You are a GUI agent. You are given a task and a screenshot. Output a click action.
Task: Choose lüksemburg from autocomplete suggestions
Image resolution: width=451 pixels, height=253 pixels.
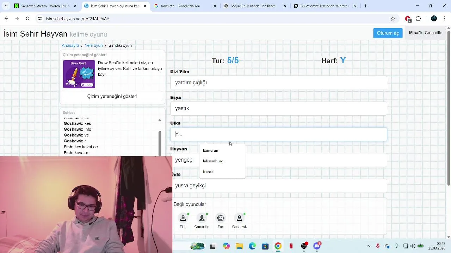[x=222, y=161]
